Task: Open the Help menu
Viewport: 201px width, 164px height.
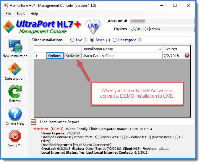Action: [34, 14]
